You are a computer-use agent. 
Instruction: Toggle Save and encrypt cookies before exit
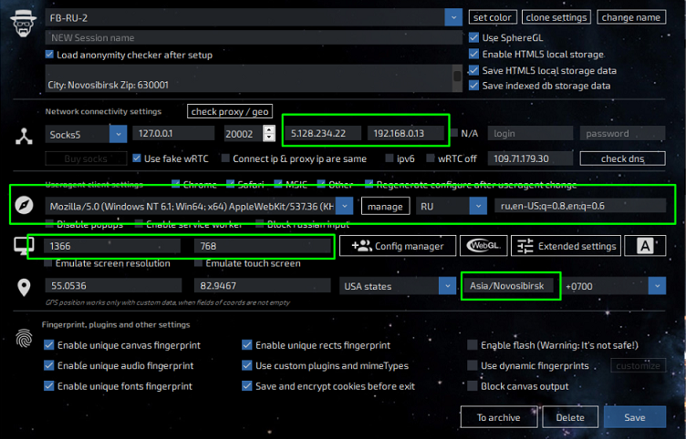pos(247,386)
